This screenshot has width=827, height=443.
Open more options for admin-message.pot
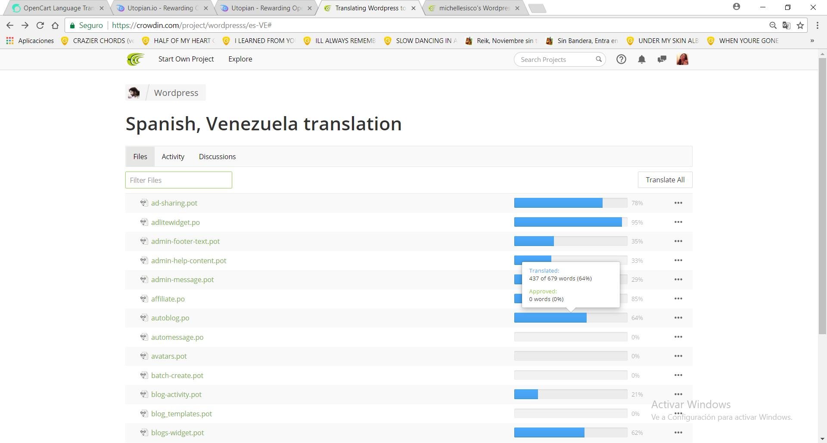pyautogui.click(x=678, y=279)
